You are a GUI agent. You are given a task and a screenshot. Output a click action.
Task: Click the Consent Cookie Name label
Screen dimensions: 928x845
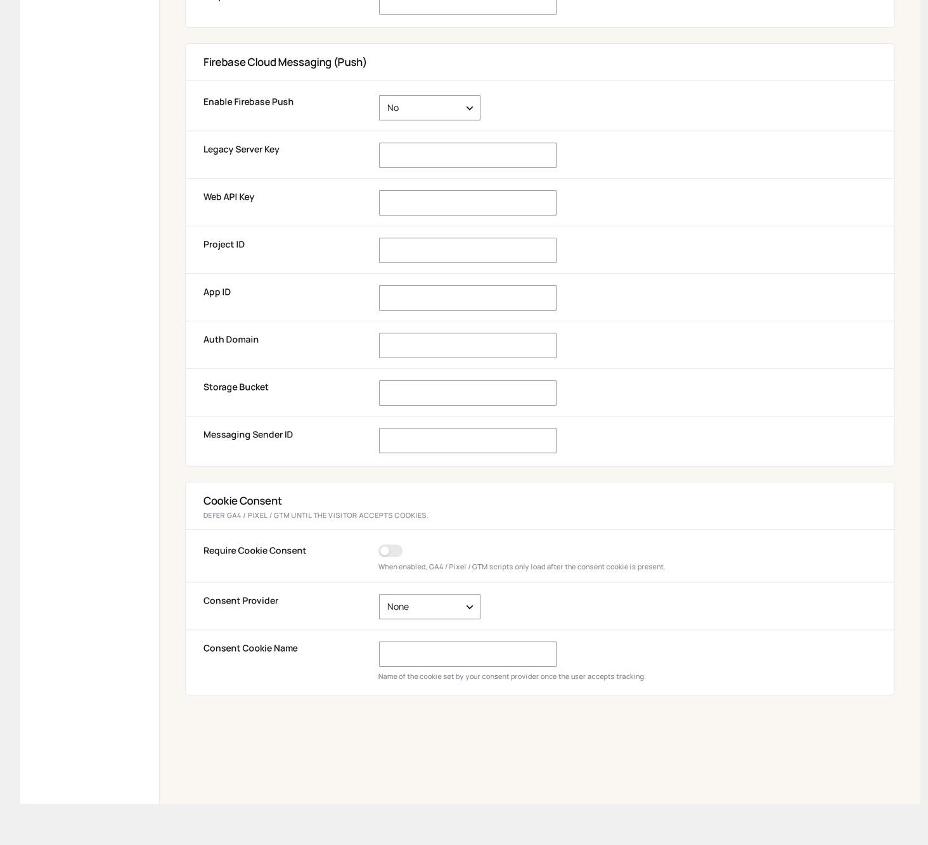[250, 648]
